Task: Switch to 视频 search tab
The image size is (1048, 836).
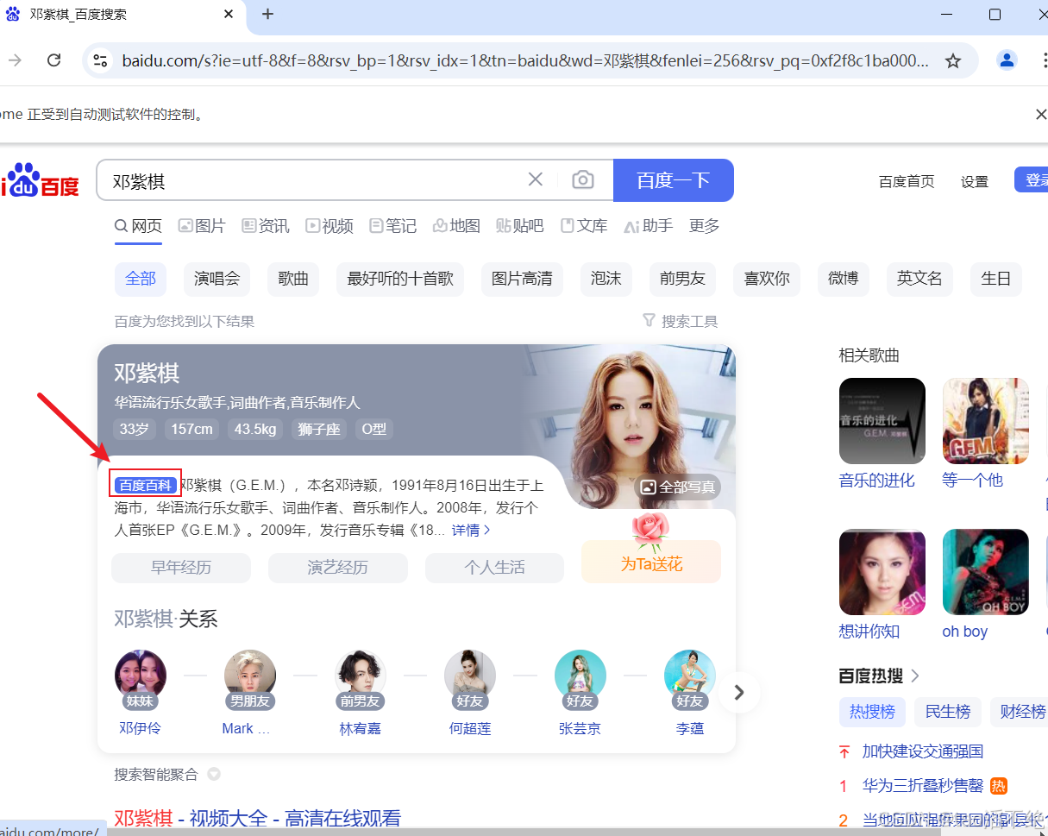Action: tap(329, 226)
